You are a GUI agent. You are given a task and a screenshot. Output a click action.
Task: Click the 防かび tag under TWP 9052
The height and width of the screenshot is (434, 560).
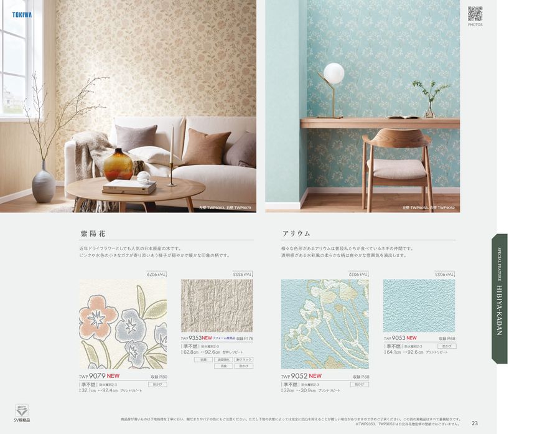pyautogui.click(x=360, y=384)
